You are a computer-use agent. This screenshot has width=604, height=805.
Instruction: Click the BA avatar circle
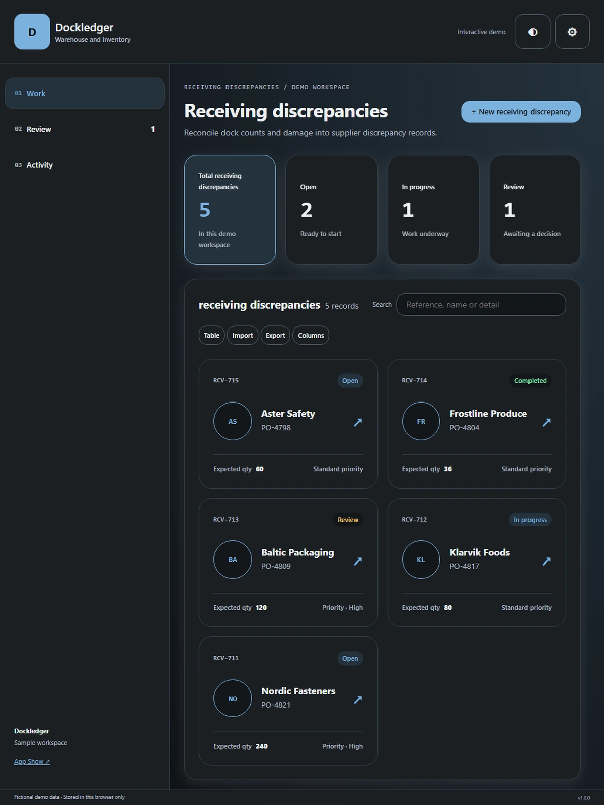[x=233, y=559]
